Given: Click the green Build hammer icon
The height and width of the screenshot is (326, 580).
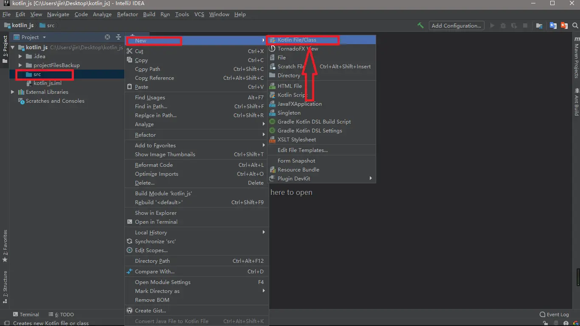Looking at the screenshot, I should pos(420,25).
